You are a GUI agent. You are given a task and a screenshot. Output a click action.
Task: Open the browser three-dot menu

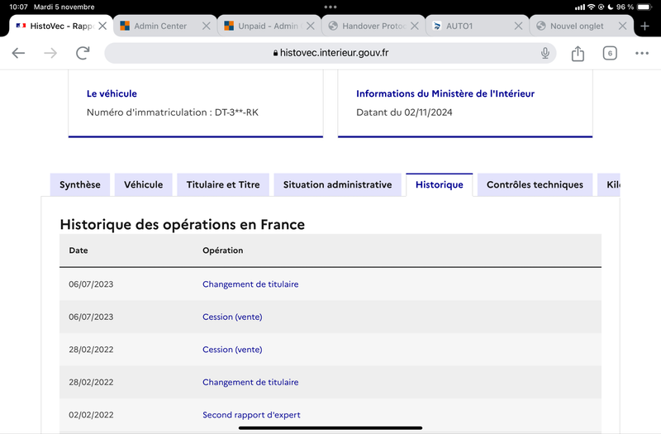[642, 53]
